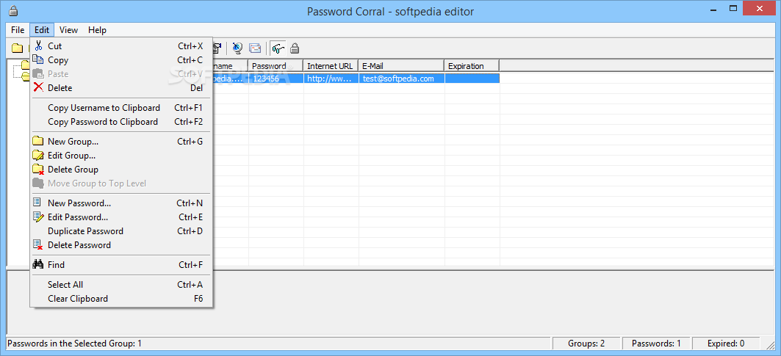Click the folder icon beside New Group
The height and width of the screenshot is (356, 781).
(x=38, y=142)
